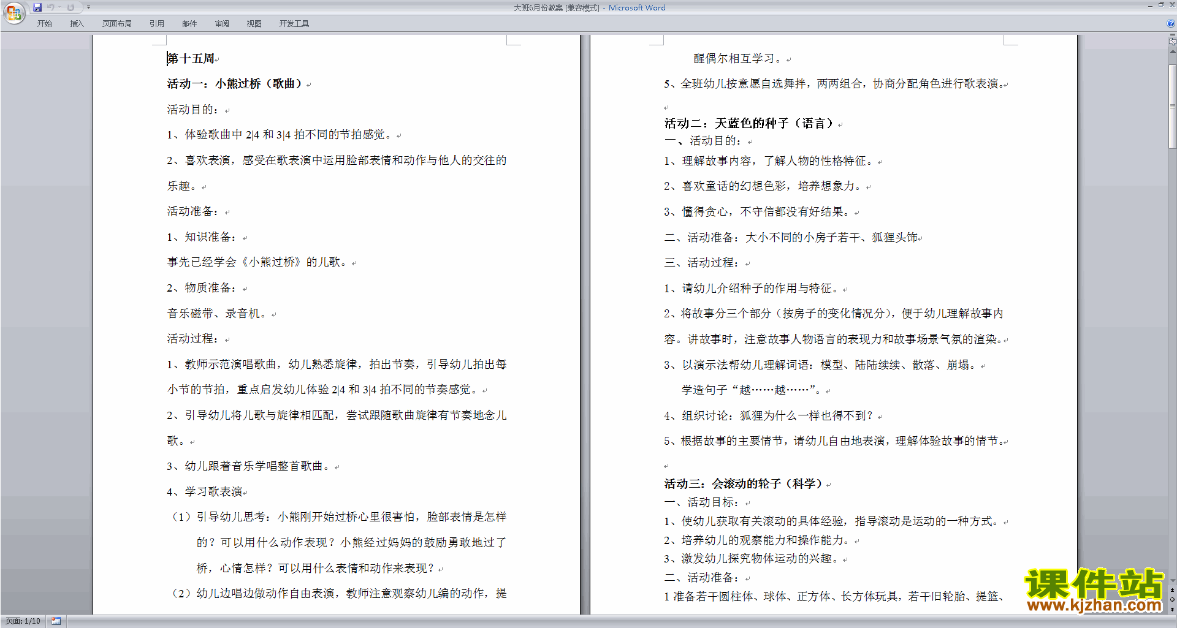
Task: Click the line 事先已经学会《小熊过桥》的儿歌。
Action: click(x=259, y=262)
